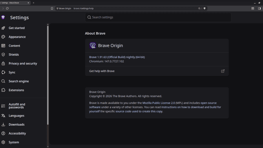
Task: Select Downloads in settings sidebar
Action: [16, 124]
